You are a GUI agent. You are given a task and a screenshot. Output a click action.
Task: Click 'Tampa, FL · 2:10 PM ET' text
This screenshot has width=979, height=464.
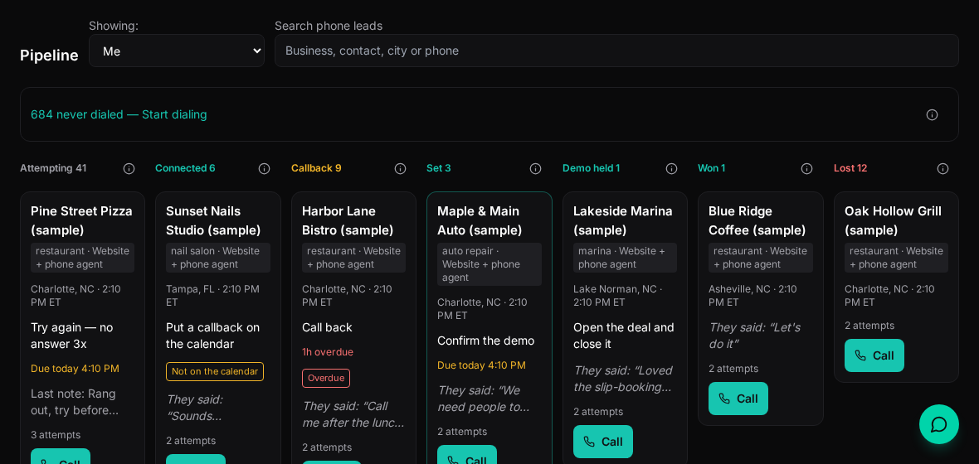[x=213, y=296]
